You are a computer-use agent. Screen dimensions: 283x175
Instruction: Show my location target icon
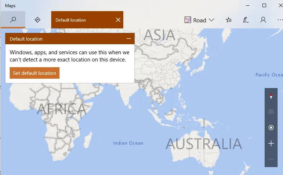click(x=271, y=128)
